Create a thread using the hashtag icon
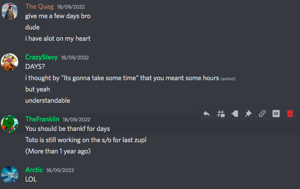 tap(221, 114)
